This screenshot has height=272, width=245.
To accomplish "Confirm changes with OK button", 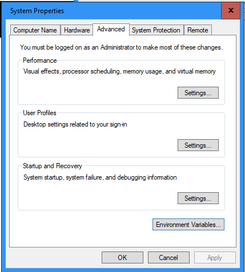I will point(122,258).
